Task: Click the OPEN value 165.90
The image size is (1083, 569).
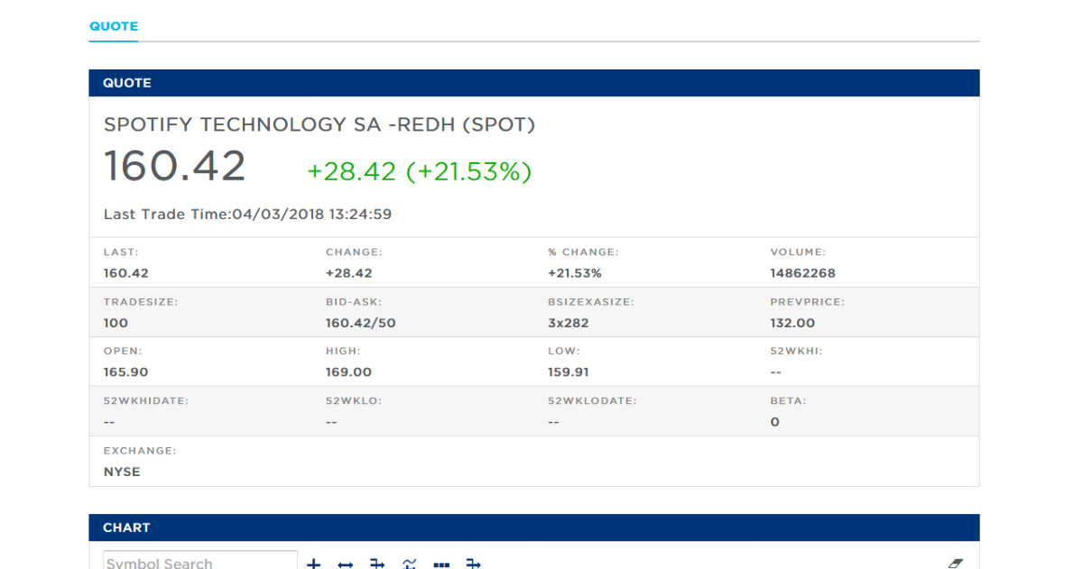Action: point(126,372)
